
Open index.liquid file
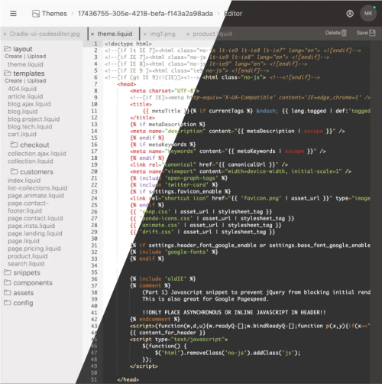pos(24,181)
